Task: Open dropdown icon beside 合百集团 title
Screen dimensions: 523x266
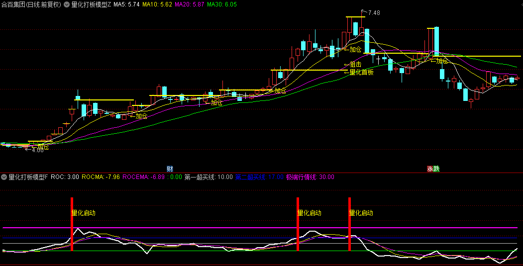Action: pos(67,4)
